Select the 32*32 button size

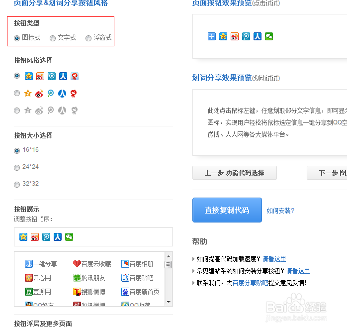click(x=17, y=184)
